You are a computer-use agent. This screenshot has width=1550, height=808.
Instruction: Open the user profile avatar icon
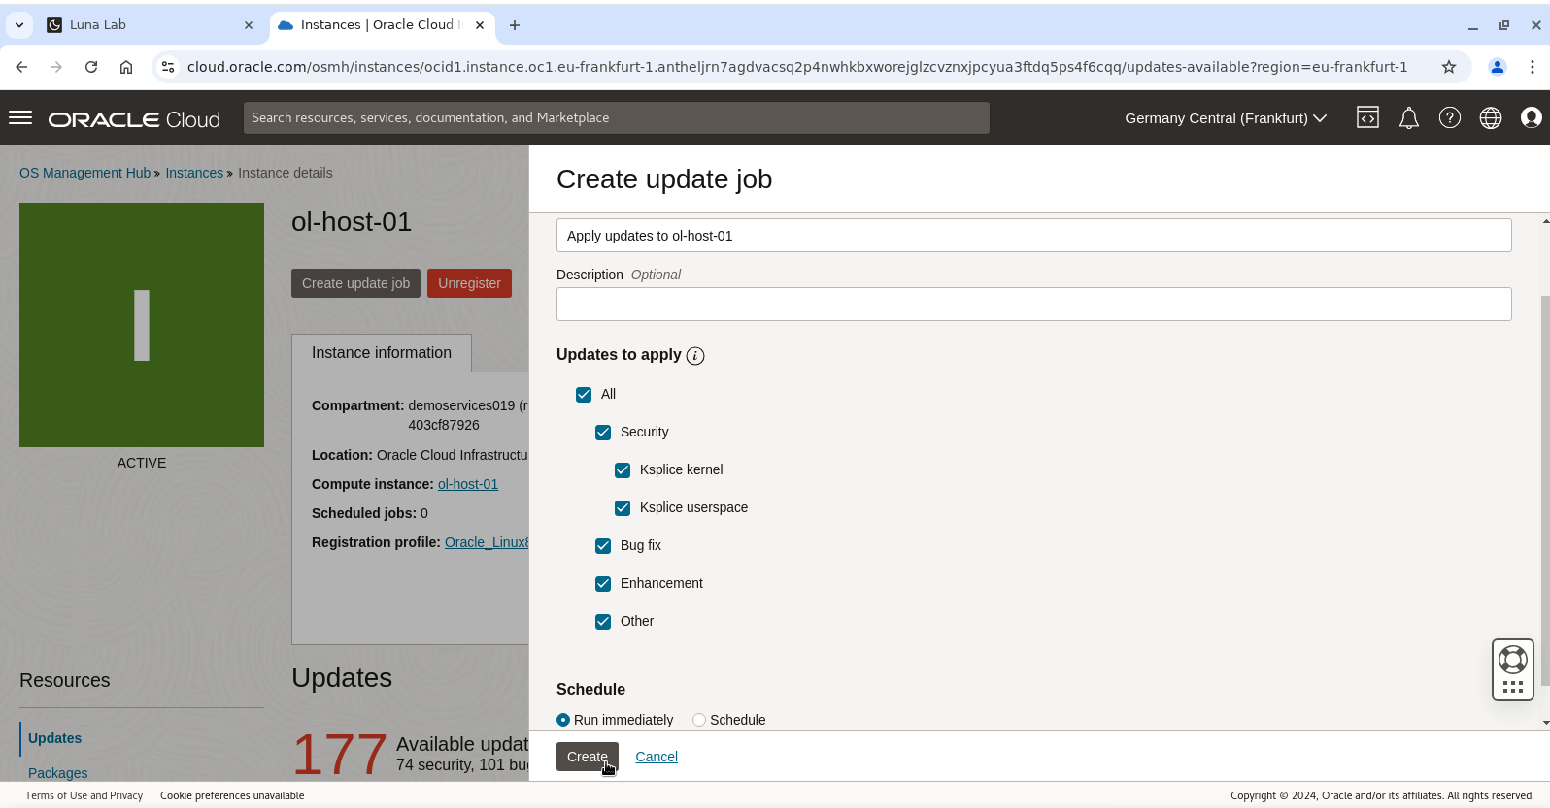pos(1531,117)
